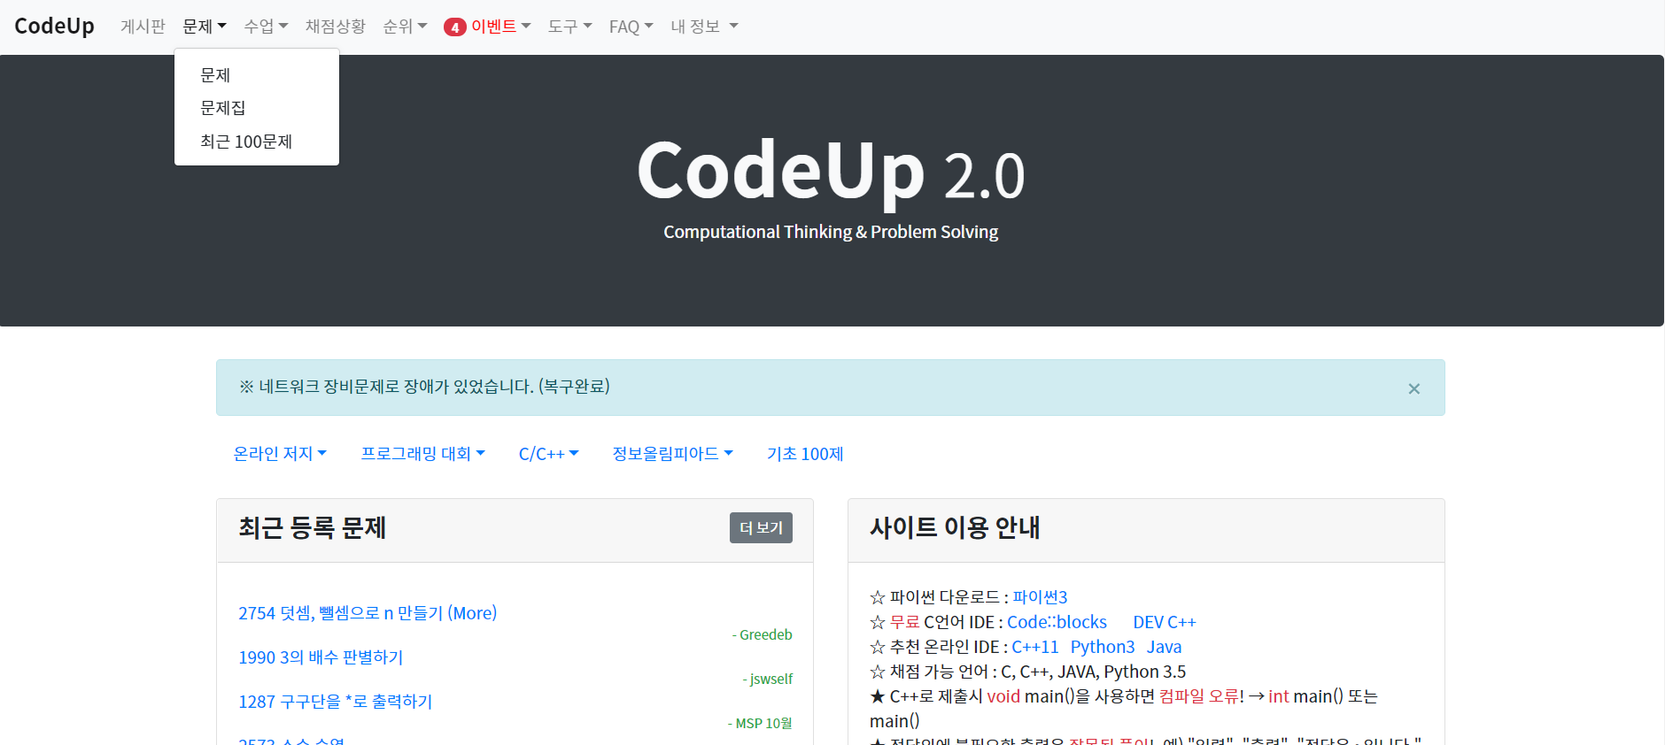Go to the 게시판 board page
The height and width of the screenshot is (745, 1665).
[x=143, y=27]
